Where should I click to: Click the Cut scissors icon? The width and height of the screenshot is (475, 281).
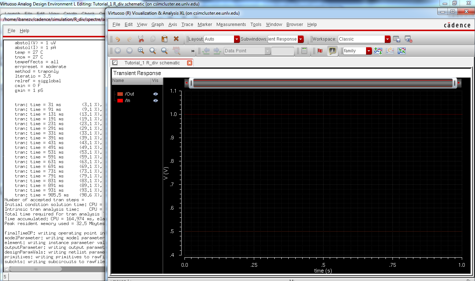(x=141, y=39)
